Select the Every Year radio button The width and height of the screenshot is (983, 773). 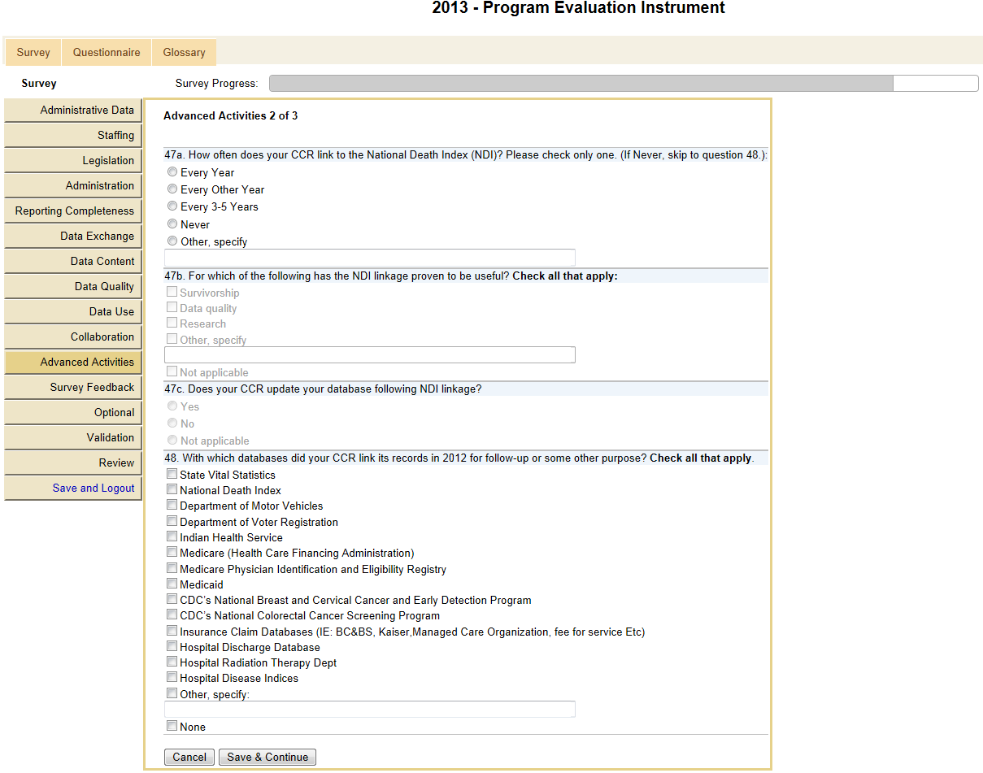click(x=172, y=172)
